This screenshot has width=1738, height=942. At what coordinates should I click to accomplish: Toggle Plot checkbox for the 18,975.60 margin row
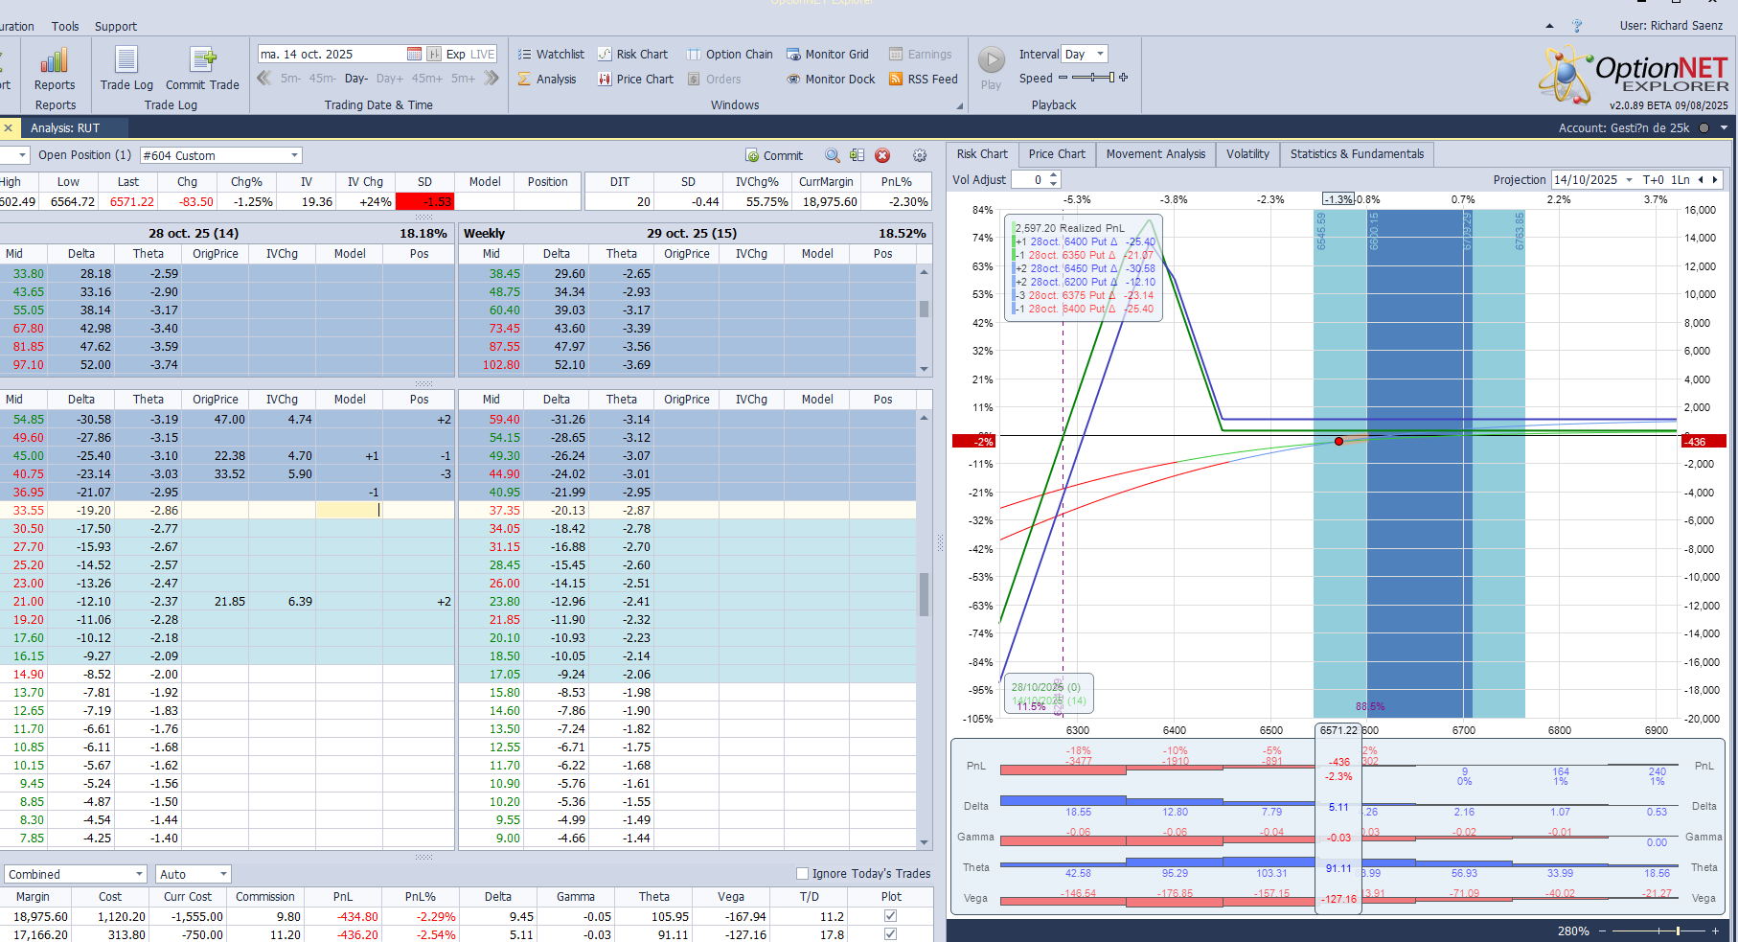pos(890,916)
